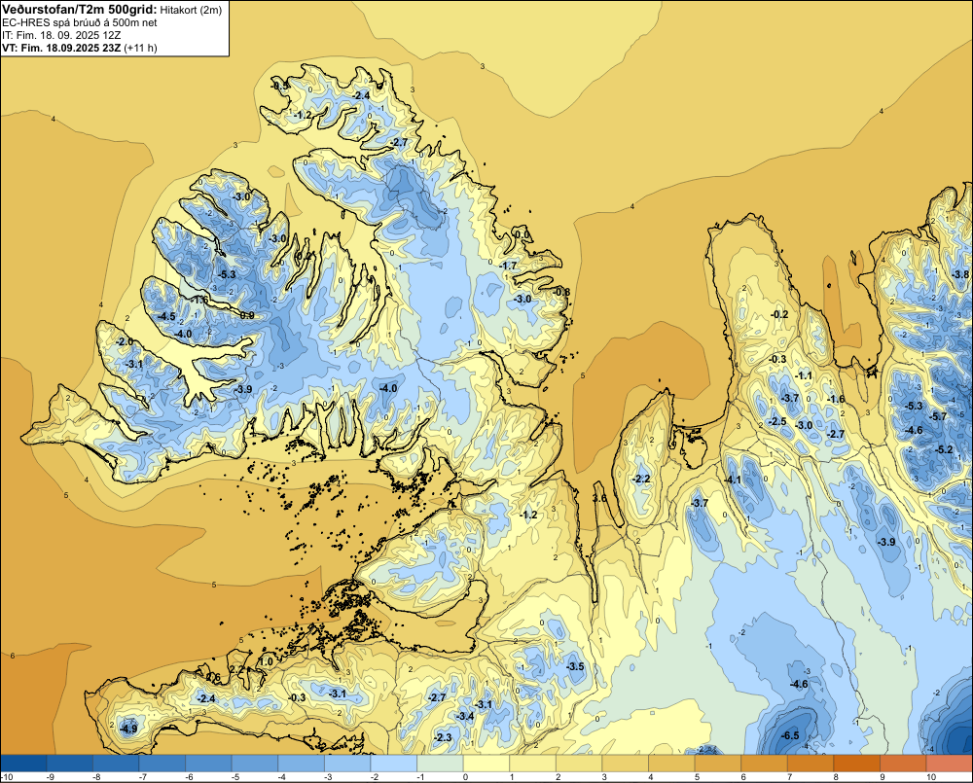The height and width of the screenshot is (783, 973).
Task: Select 'VT: Fim. 18.09.2025 23Z (+11 h)' line
Action: [x=80, y=48]
